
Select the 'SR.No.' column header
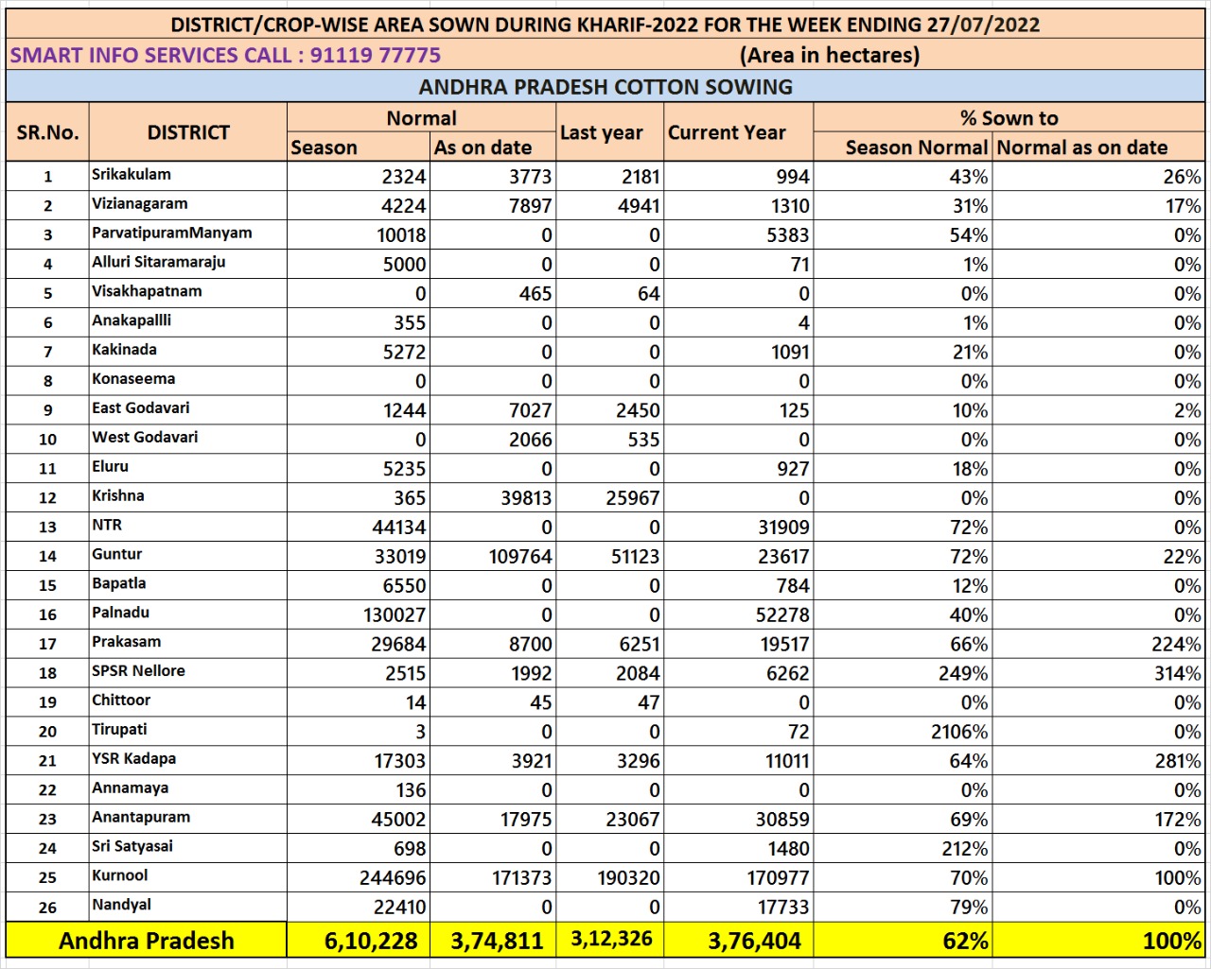pos(47,132)
